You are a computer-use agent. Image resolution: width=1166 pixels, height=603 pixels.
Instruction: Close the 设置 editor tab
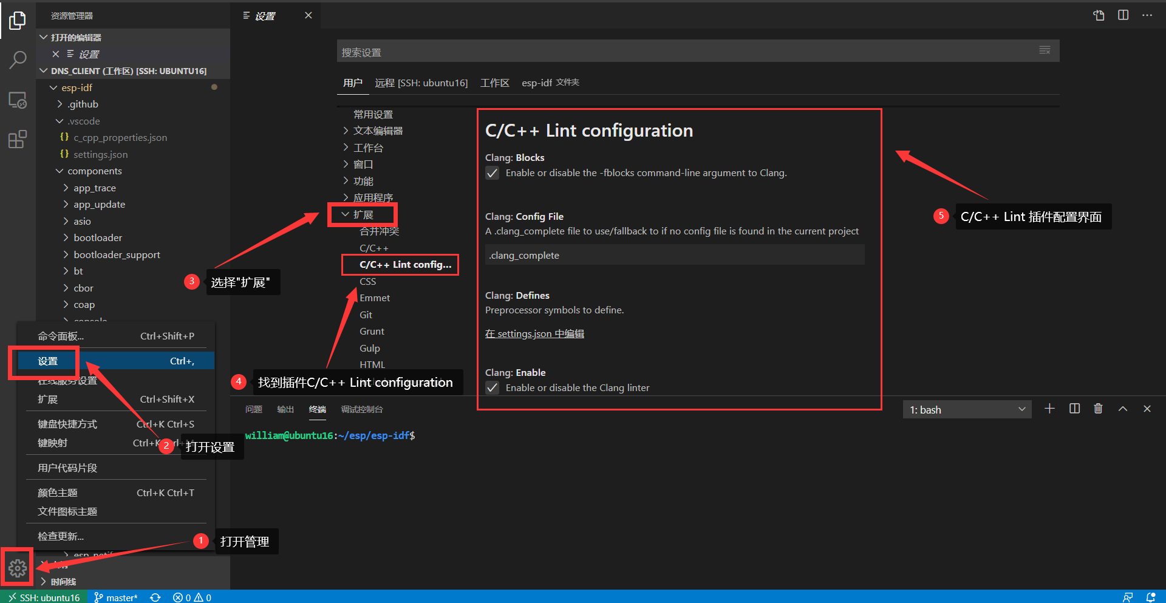(x=309, y=15)
